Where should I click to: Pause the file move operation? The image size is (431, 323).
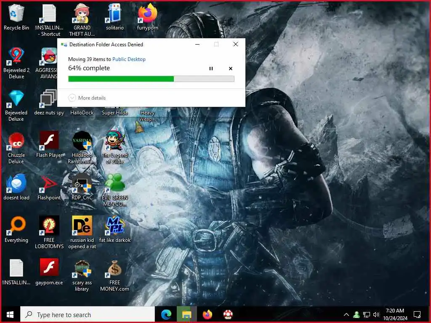211,69
